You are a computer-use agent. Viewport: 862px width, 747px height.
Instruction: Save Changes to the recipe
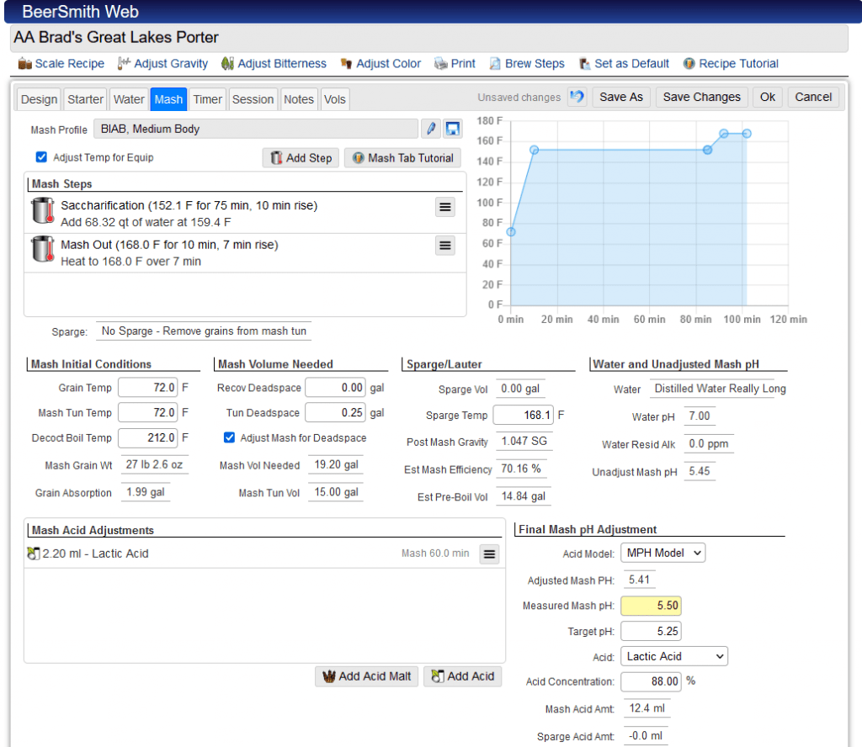click(701, 97)
